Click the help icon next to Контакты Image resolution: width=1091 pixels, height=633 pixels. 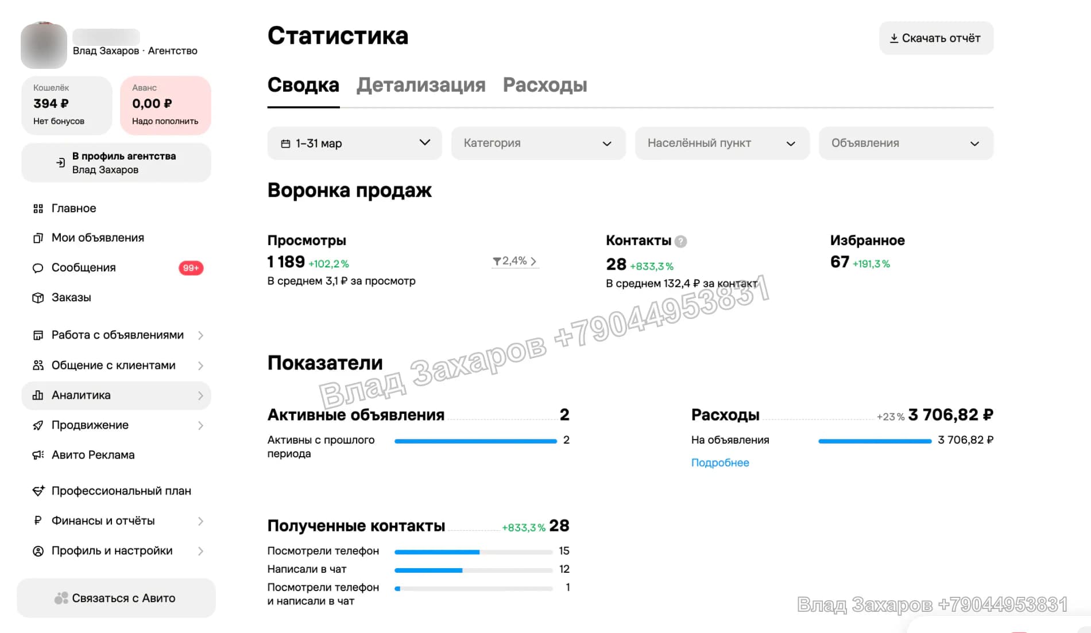click(x=680, y=242)
